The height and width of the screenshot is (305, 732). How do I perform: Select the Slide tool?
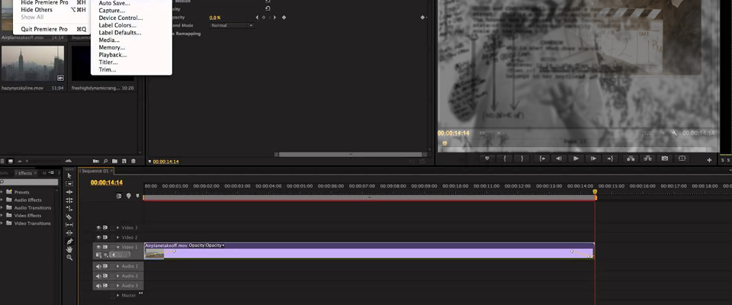pos(69,233)
